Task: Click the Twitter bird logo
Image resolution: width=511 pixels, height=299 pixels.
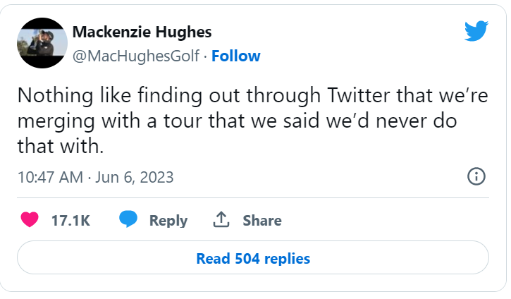Action: coord(476,31)
